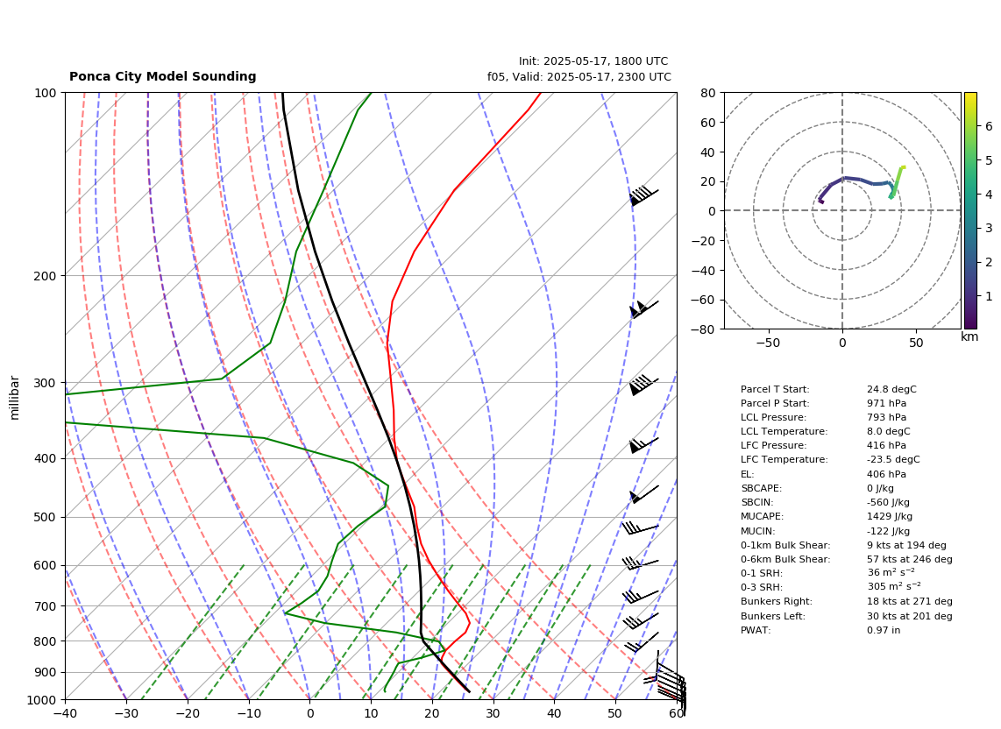Select the "Init: 2025-05-17, 1800 UTC" line
The height and width of the screenshot is (729, 1001).
[x=593, y=61]
